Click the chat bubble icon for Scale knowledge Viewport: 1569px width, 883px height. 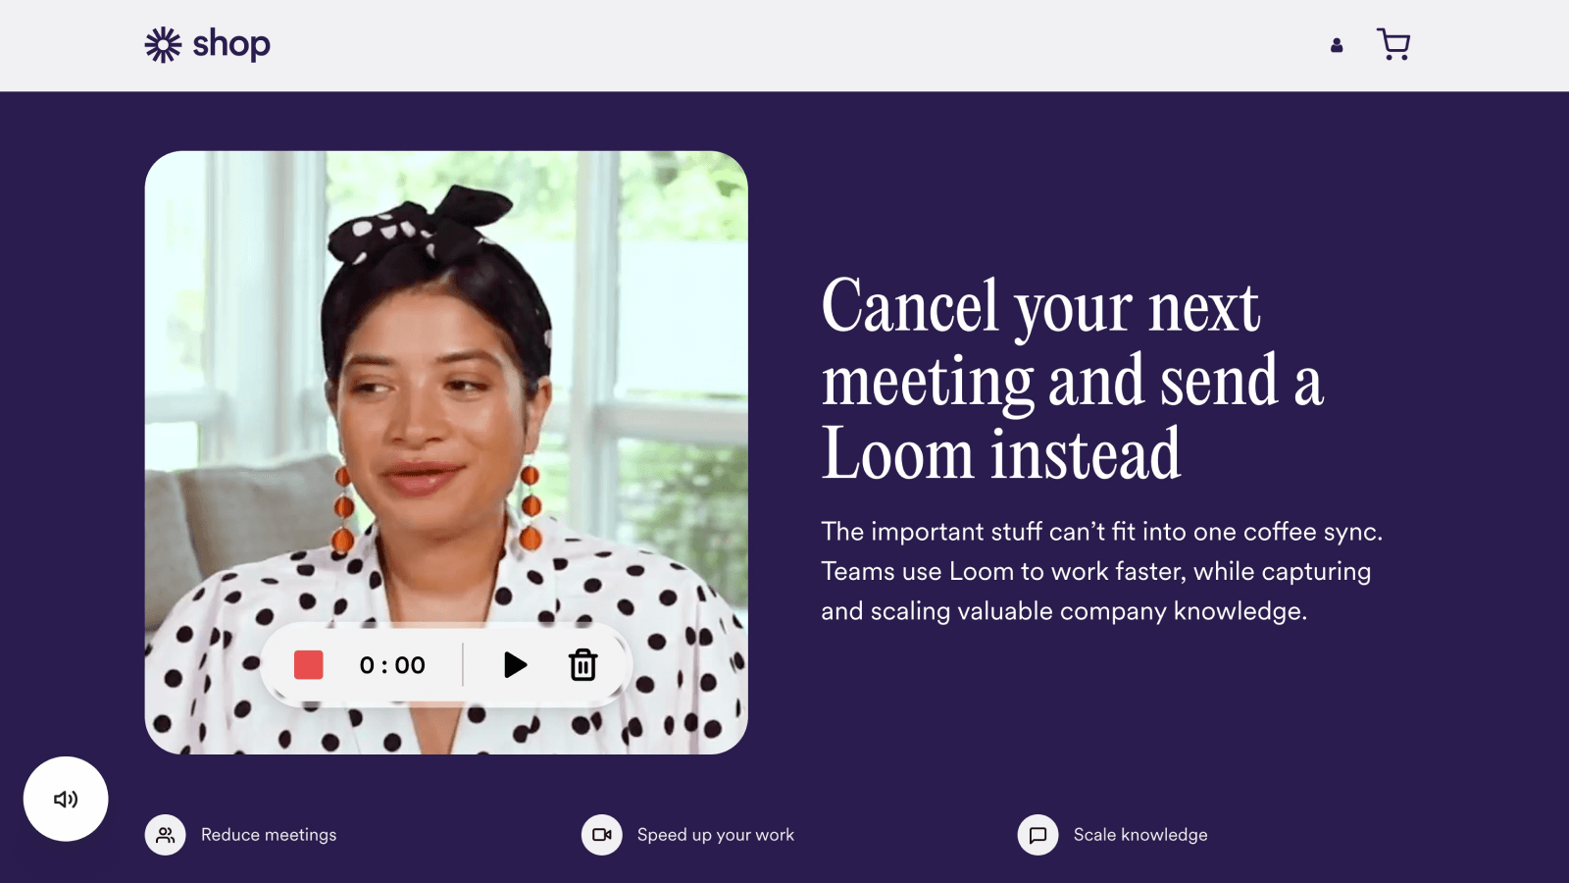[1038, 835]
